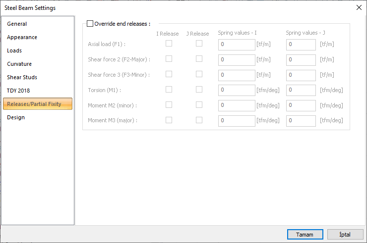Switch to the Appearance section
This screenshot has width=367, height=243.
click(x=22, y=37)
